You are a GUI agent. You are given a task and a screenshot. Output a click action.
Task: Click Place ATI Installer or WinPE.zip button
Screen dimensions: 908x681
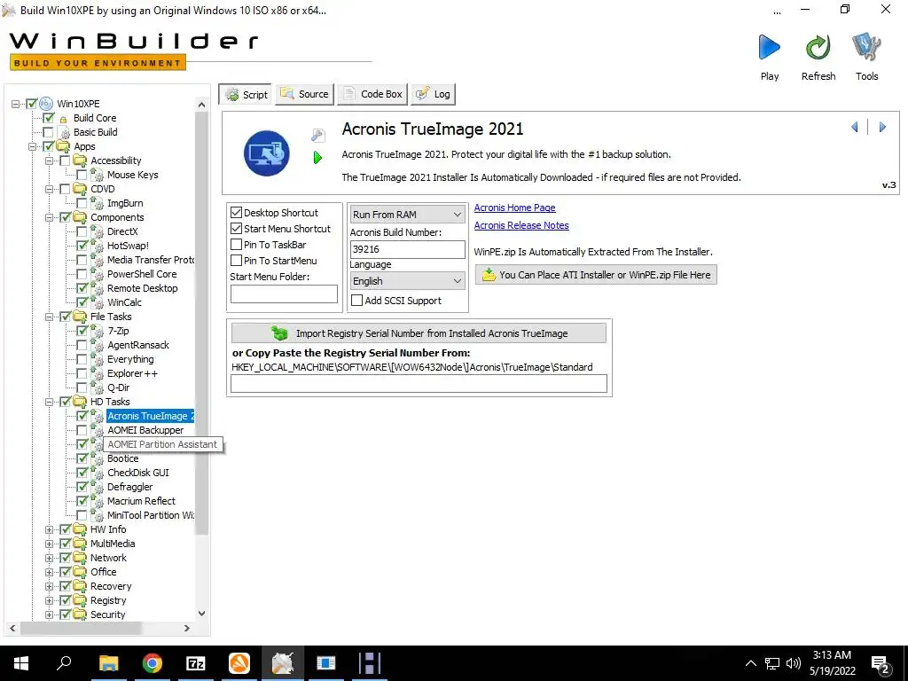pyautogui.click(x=596, y=275)
